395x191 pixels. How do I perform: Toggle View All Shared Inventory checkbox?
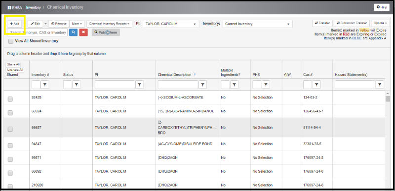point(10,41)
